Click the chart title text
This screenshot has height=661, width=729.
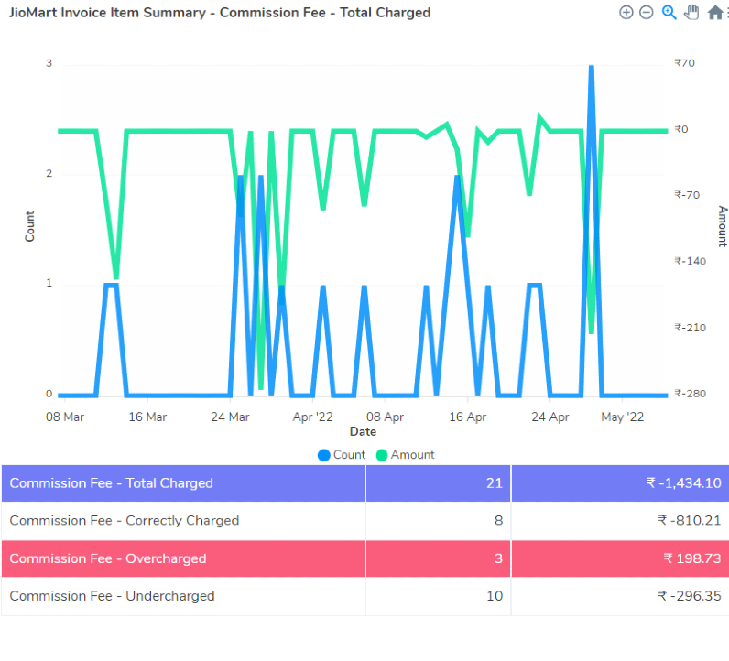pyautogui.click(x=220, y=13)
